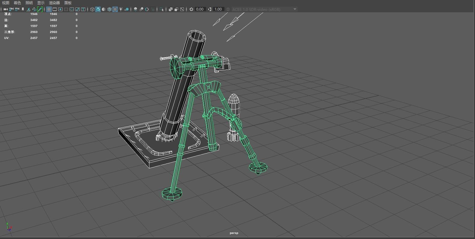Toggle the Shadows icon
Image resolution: width=475 pixels, height=239 pixels.
126,9
